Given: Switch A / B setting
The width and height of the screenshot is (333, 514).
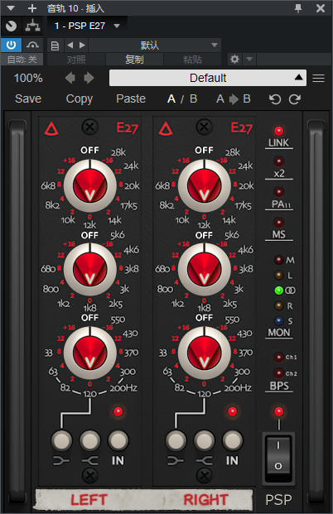Looking at the screenshot, I should tap(182, 98).
